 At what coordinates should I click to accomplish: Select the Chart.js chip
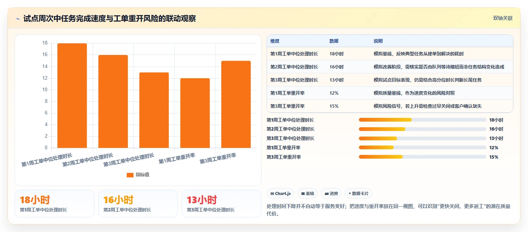tap(280, 193)
